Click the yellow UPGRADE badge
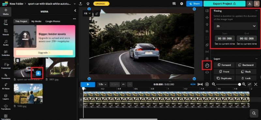This screenshot has height=120, width=261. coord(101,4)
